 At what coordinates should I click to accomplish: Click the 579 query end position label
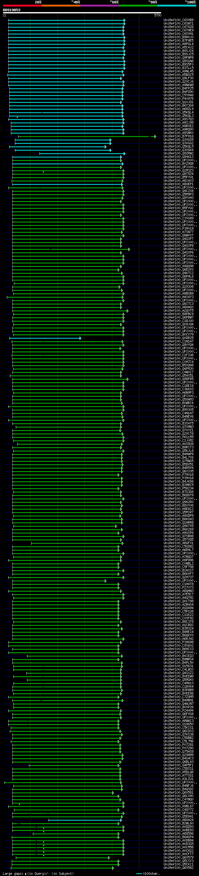157,15
